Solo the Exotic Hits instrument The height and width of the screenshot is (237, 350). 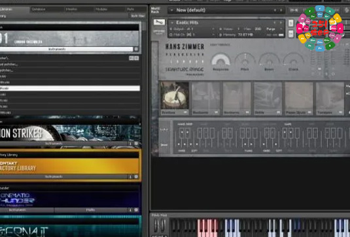291,23
